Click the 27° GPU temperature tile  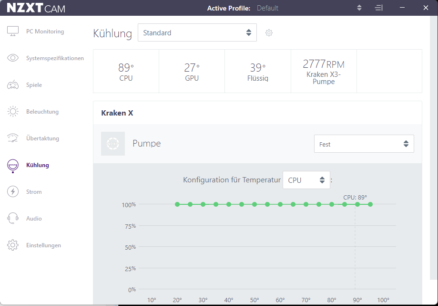tap(192, 71)
